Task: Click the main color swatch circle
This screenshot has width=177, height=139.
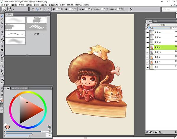Action: point(8,127)
